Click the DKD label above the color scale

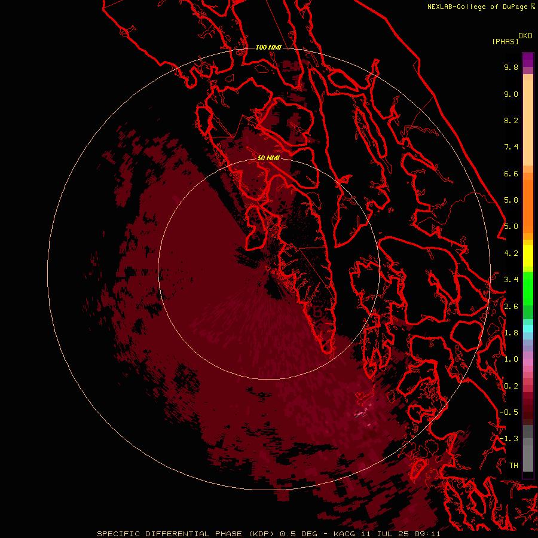coord(525,35)
